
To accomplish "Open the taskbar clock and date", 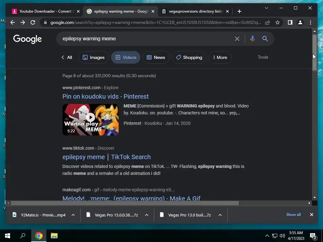I will tap(296, 236).
